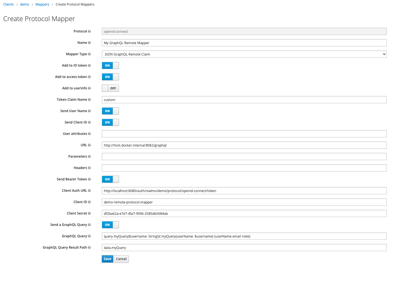Click the Send Bearer Token help icon

click(89, 179)
